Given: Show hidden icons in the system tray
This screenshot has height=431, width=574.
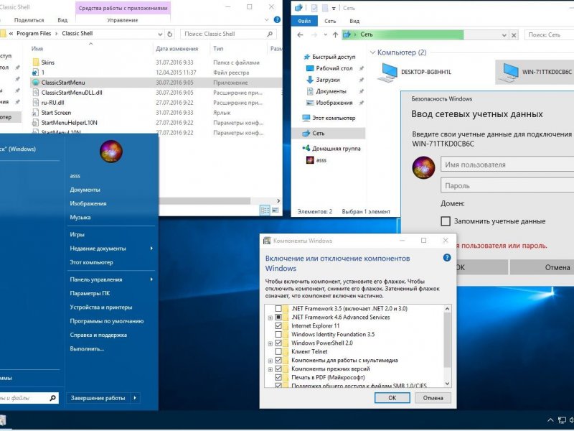Looking at the screenshot, I should (550, 420).
